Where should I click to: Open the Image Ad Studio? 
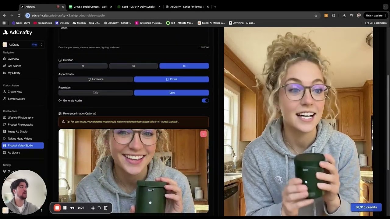click(18, 131)
